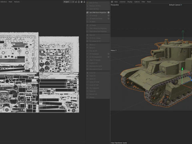192x144 pixels.
Task: Open the UV Rectangularize options gear
Action: (108, 57)
